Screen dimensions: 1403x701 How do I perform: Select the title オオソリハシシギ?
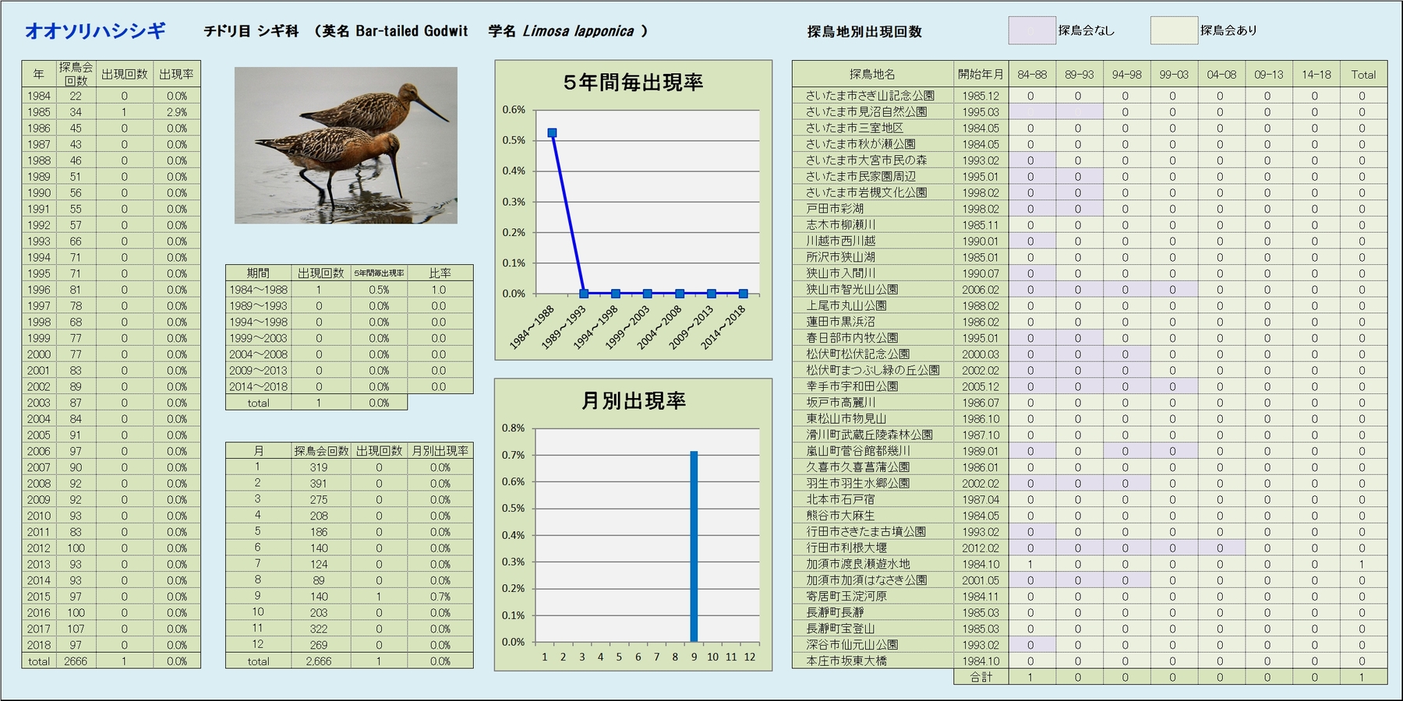(x=95, y=30)
